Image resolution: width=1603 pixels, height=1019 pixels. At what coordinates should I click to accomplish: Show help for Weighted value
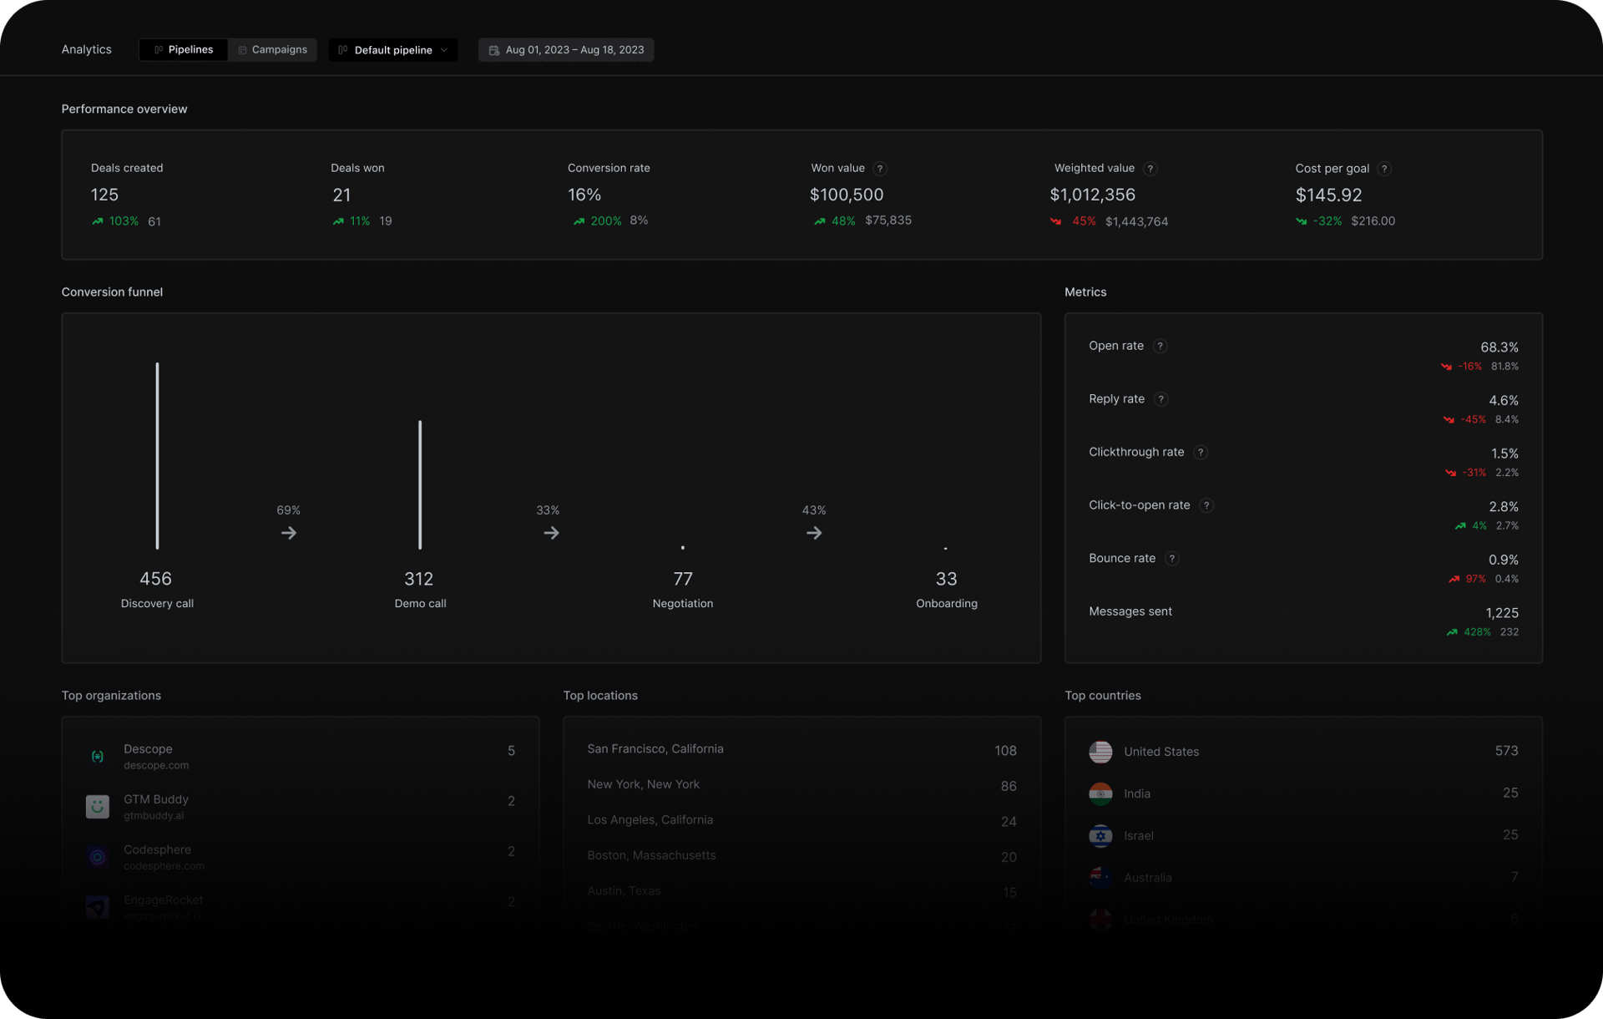[1150, 169]
